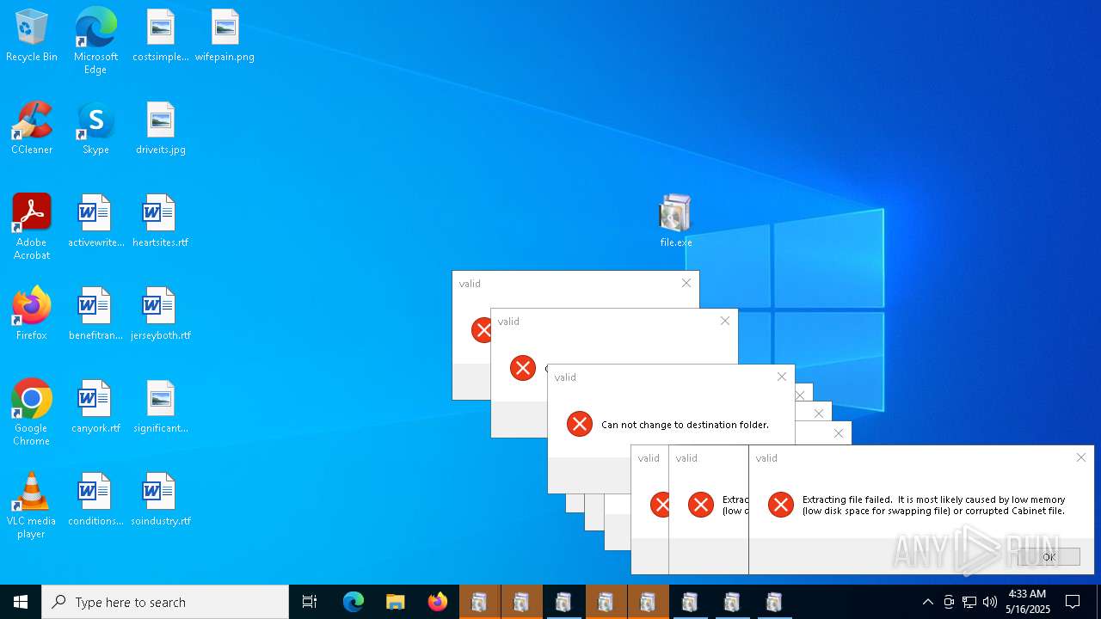Close the frontmost Extracting file failed dialog
Screen dimensions: 1101x619
click(1081, 457)
